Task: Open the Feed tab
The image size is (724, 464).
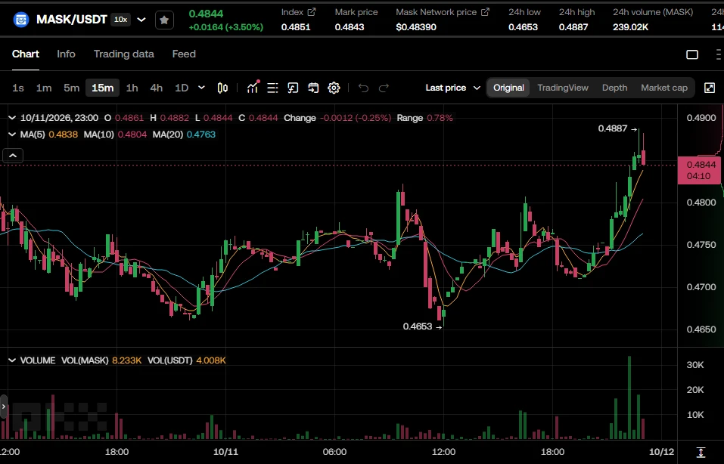Action: 184,54
